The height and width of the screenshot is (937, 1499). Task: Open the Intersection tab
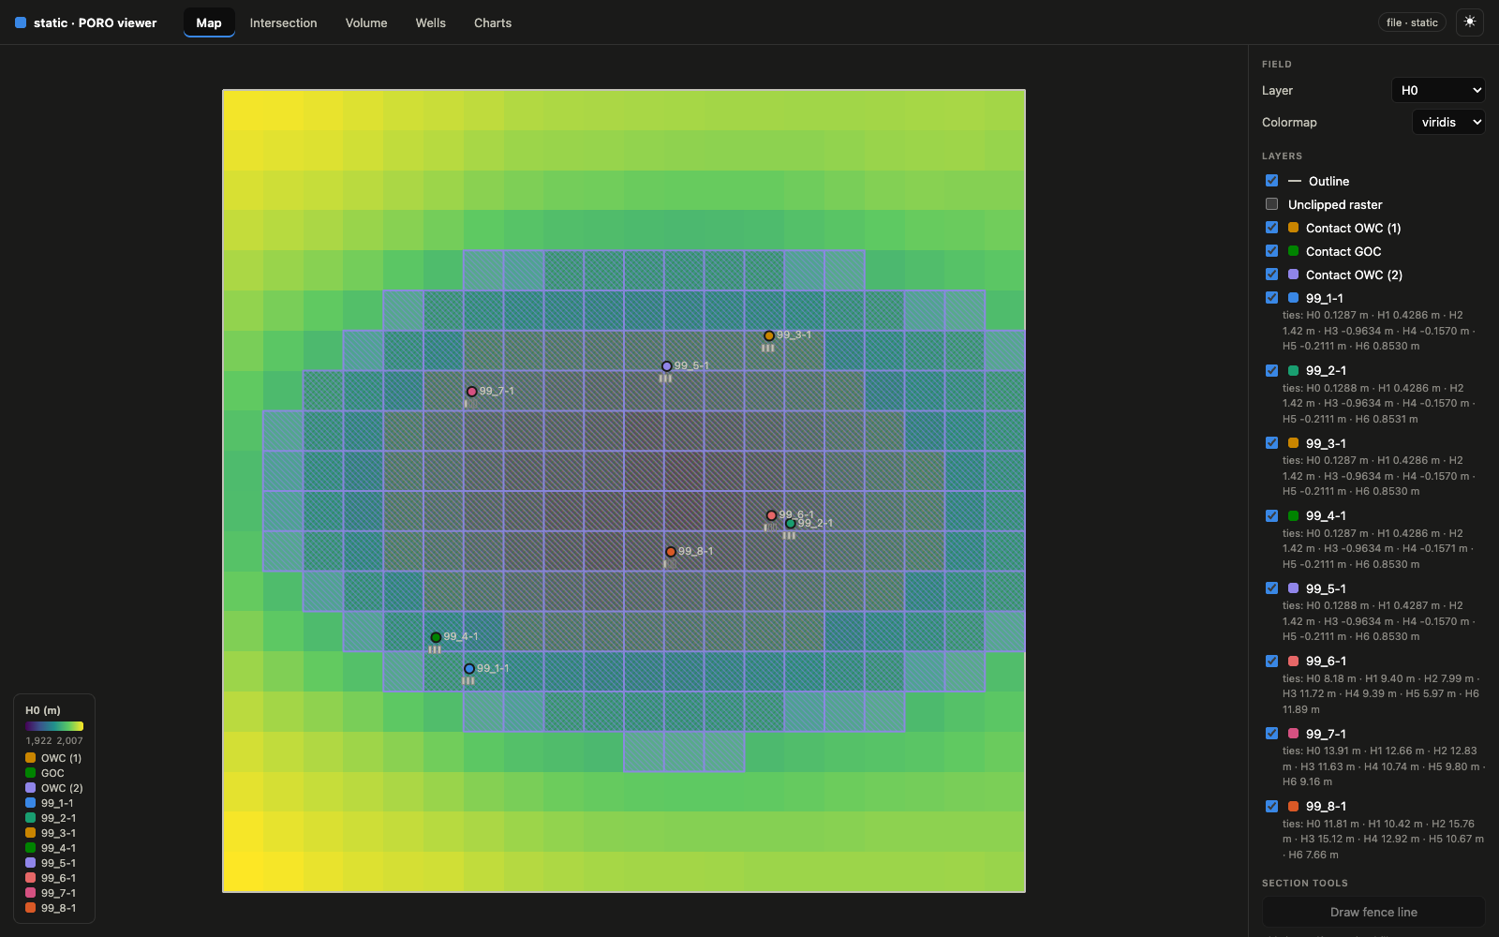pyautogui.click(x=283, y=22)
